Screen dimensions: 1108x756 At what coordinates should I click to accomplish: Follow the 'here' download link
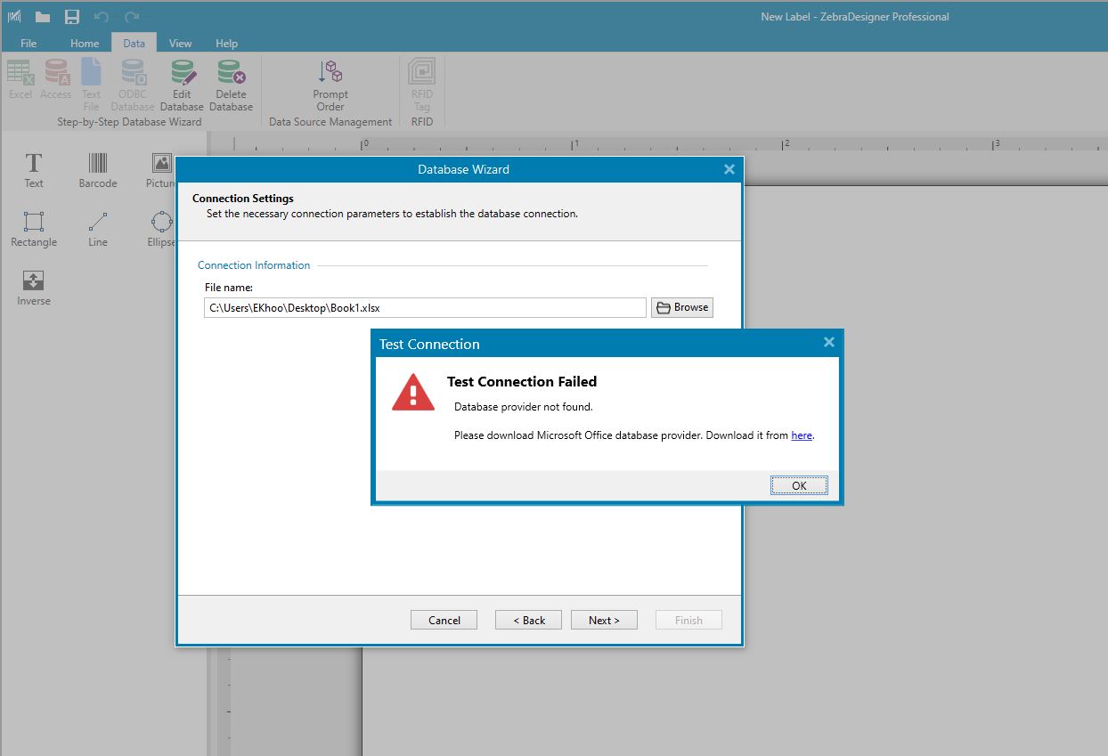click(802, 435)
